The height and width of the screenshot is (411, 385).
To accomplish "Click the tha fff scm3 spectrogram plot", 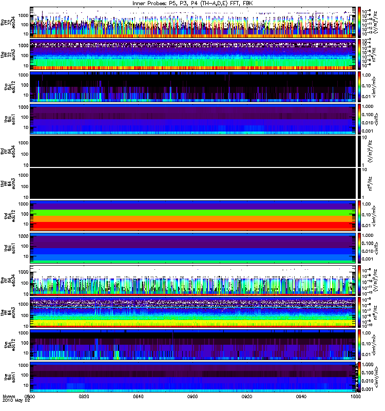I will click(192, 54).
